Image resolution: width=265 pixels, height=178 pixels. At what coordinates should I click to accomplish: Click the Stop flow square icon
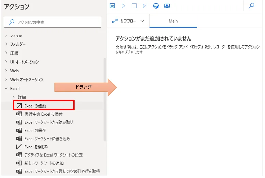pyautogui.click(x=134, y=6)
